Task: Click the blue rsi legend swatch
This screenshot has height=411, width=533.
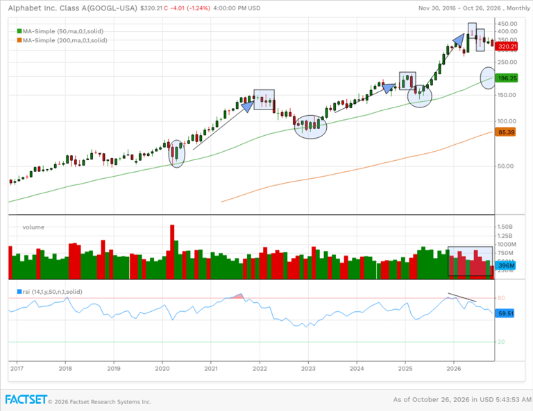Action: pyautogui.click(x=19, y=292)
